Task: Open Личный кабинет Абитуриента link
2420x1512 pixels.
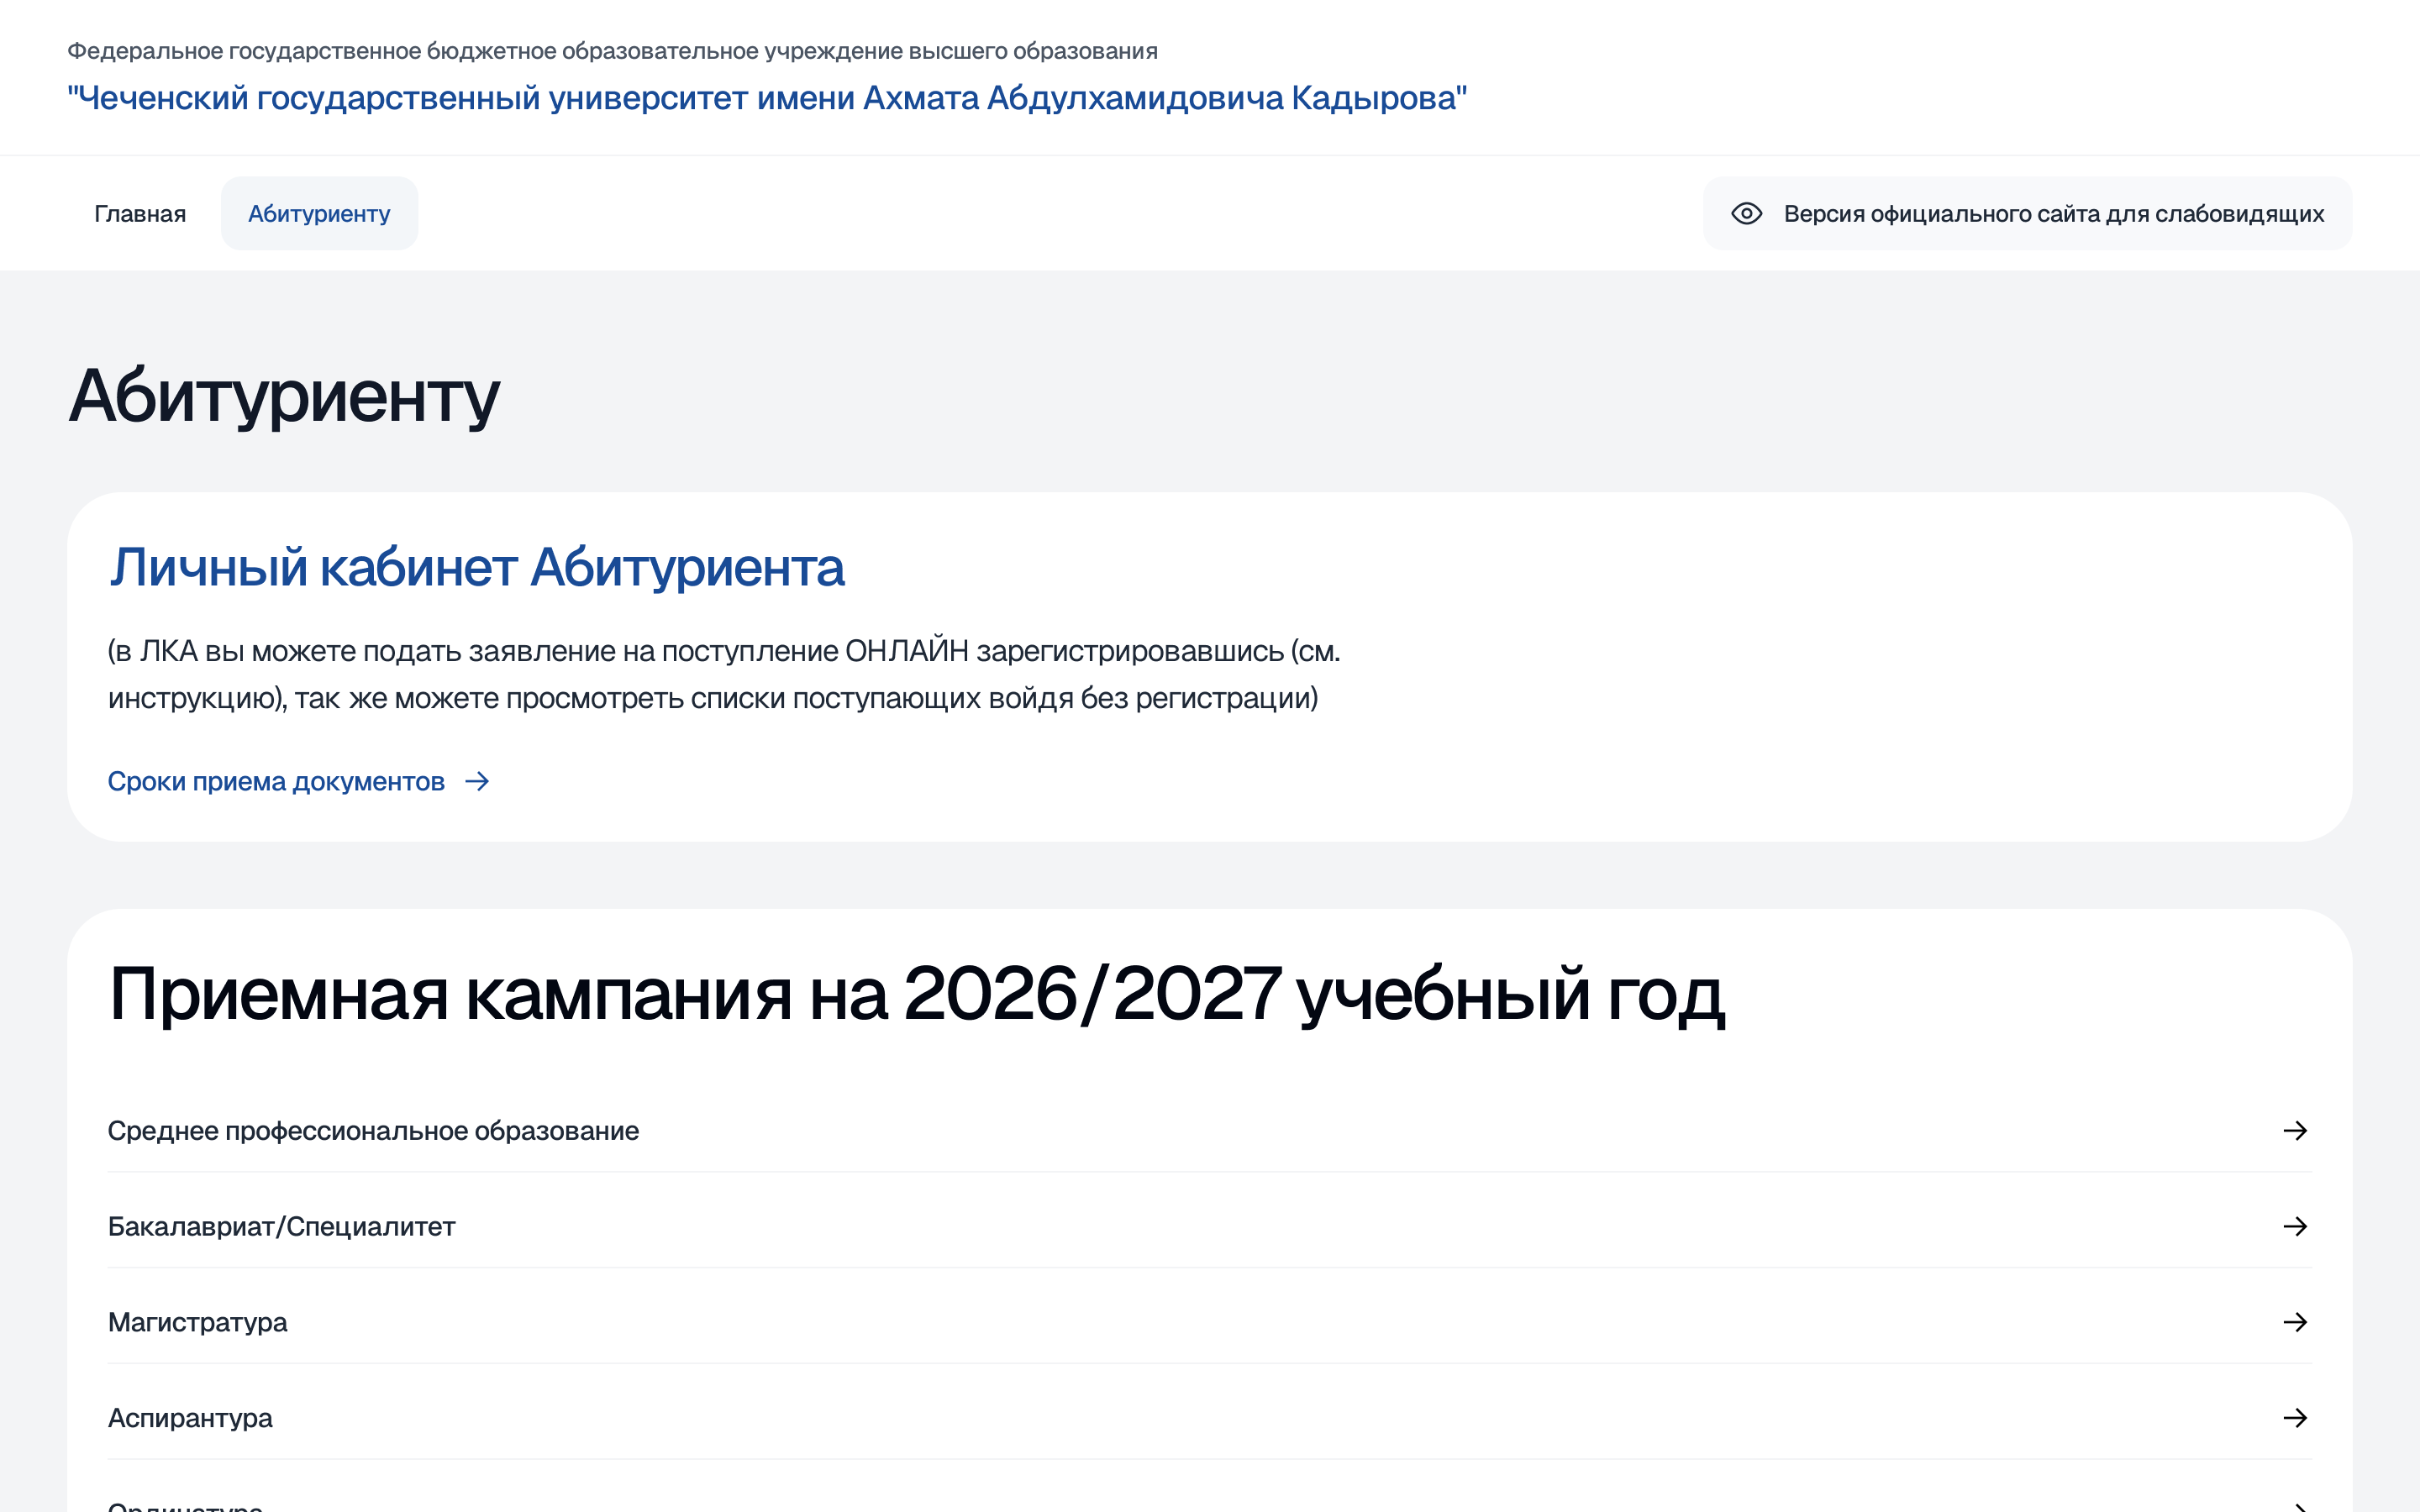Action: [x=476, y=567]
